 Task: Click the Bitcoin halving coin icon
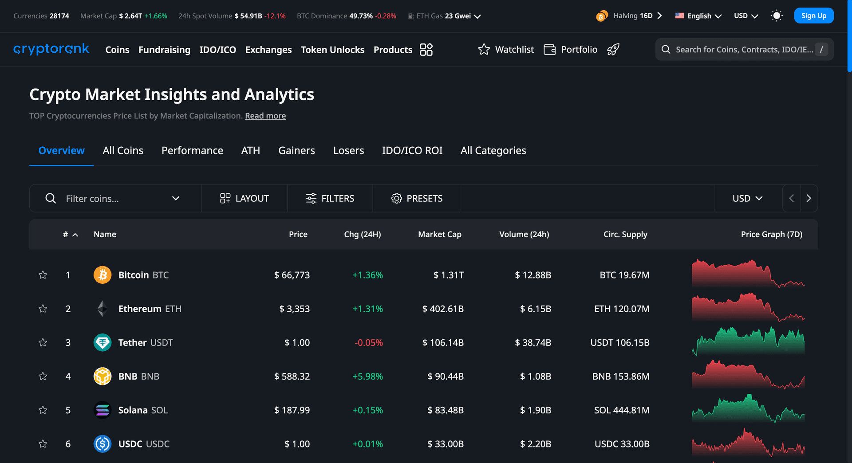[x=601, y=16]
